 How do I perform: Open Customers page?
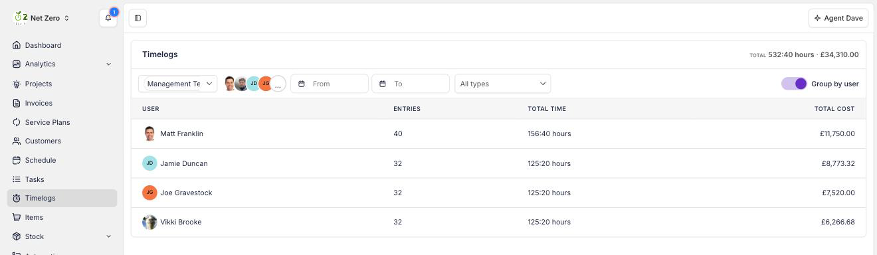[x=62, y=141]
